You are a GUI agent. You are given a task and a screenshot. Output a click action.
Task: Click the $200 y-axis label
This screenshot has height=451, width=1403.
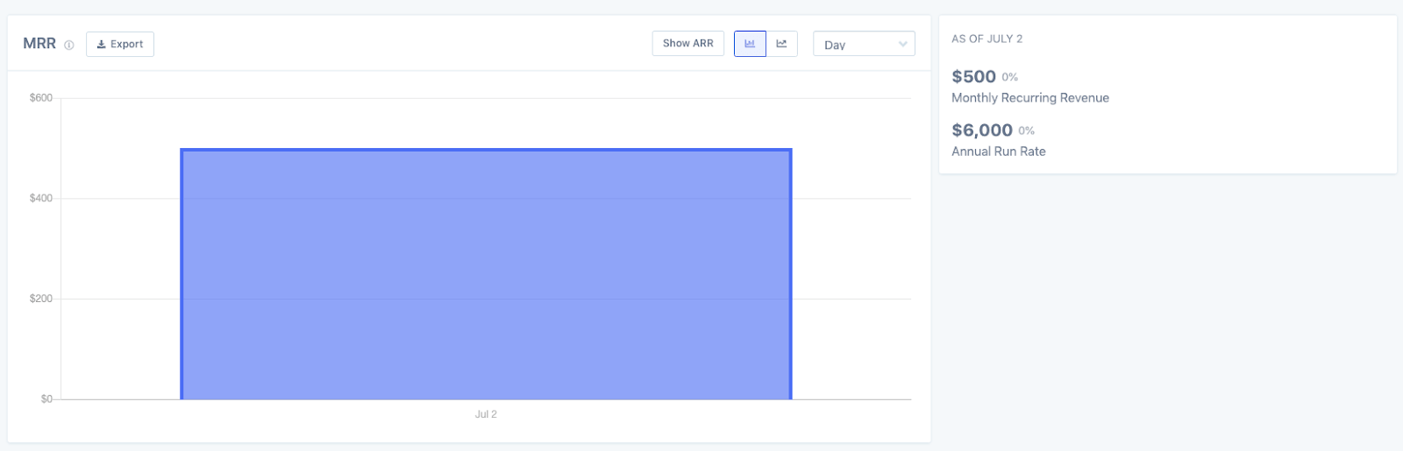40,299
